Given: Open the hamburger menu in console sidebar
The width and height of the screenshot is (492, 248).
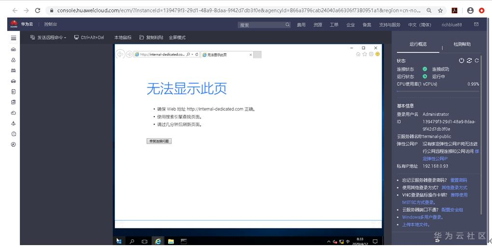Looking at the screenshot, I should 14,38.
